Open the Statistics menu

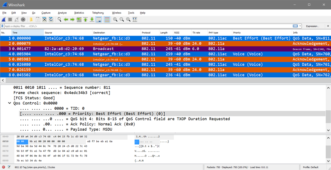pos(79,13)
